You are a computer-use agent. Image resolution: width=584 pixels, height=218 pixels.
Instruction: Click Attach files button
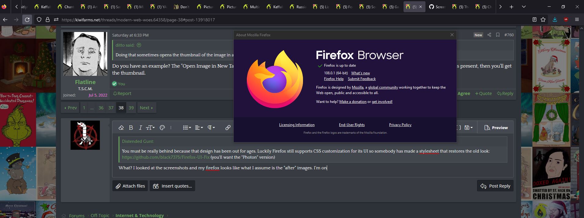tap(130, 186)
